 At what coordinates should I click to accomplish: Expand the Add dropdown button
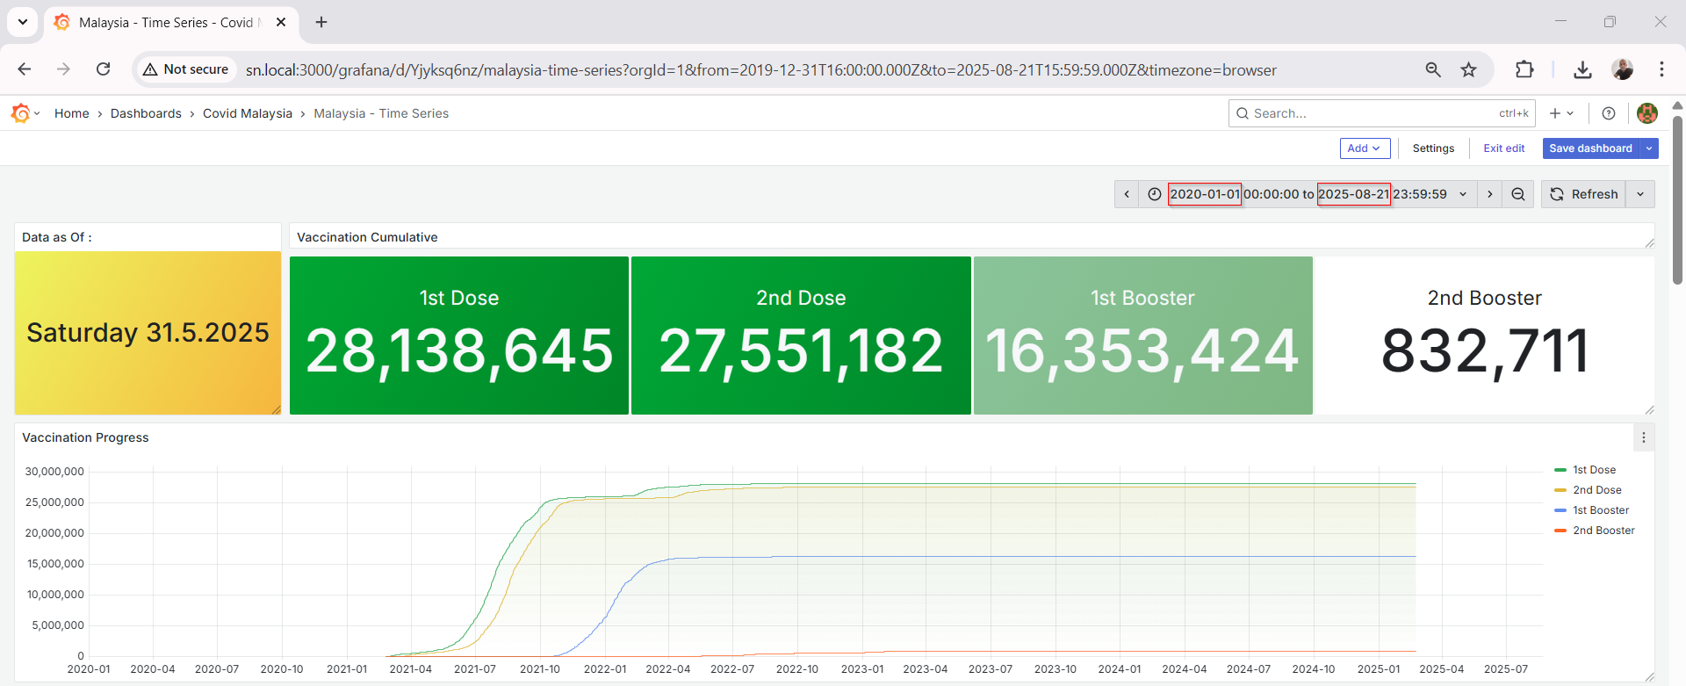[1365, 148]
